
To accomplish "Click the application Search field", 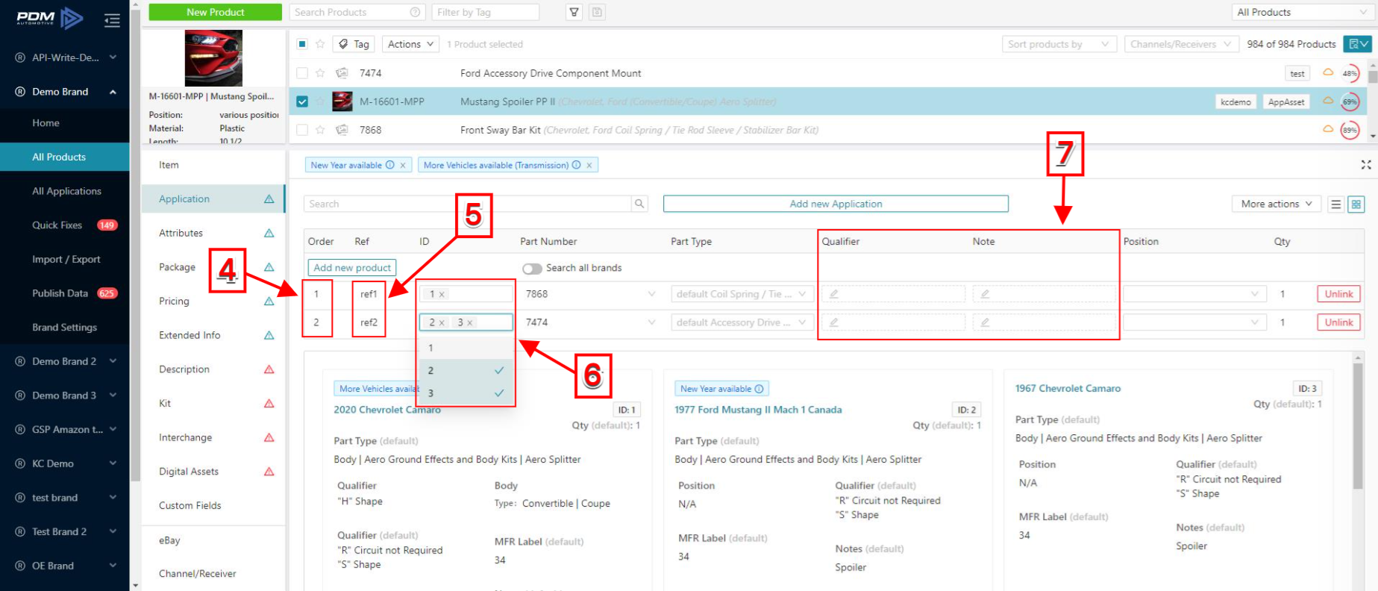I will click(x=467, y=204).
